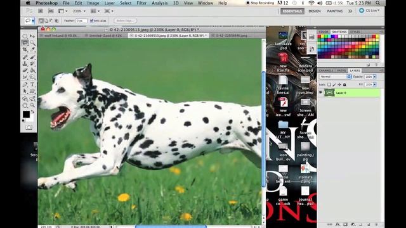The image size is (406, 228).
Task: Switch to the Design workspace
Action: click(x=315, y=11)
